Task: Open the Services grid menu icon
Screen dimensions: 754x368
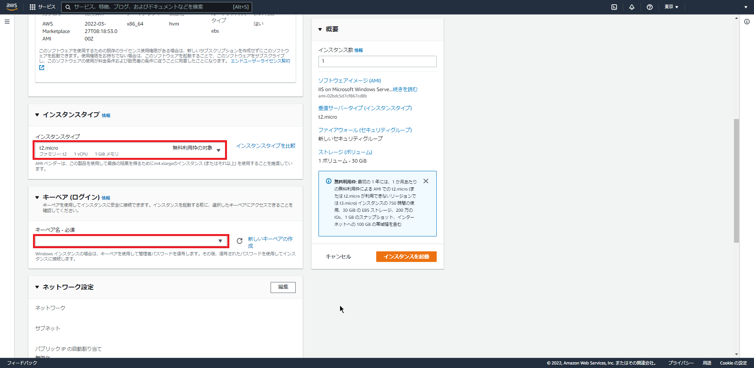Action: click(31, 7)
